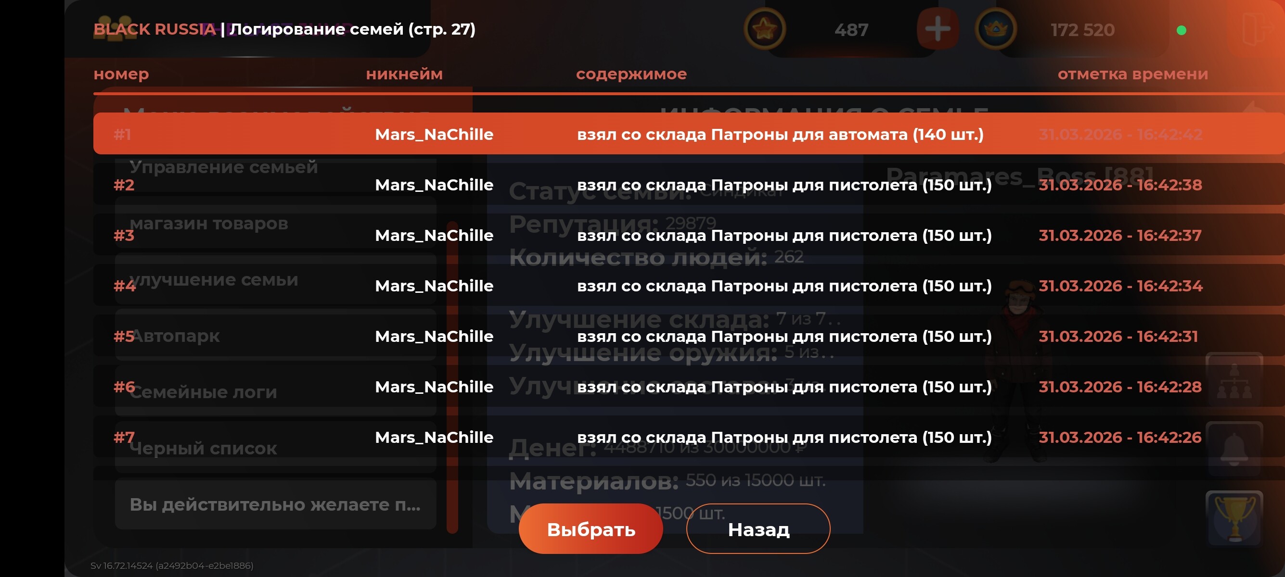Click the никнейм column header
The height and width of the screenshot is (577, 1285).
404,74
